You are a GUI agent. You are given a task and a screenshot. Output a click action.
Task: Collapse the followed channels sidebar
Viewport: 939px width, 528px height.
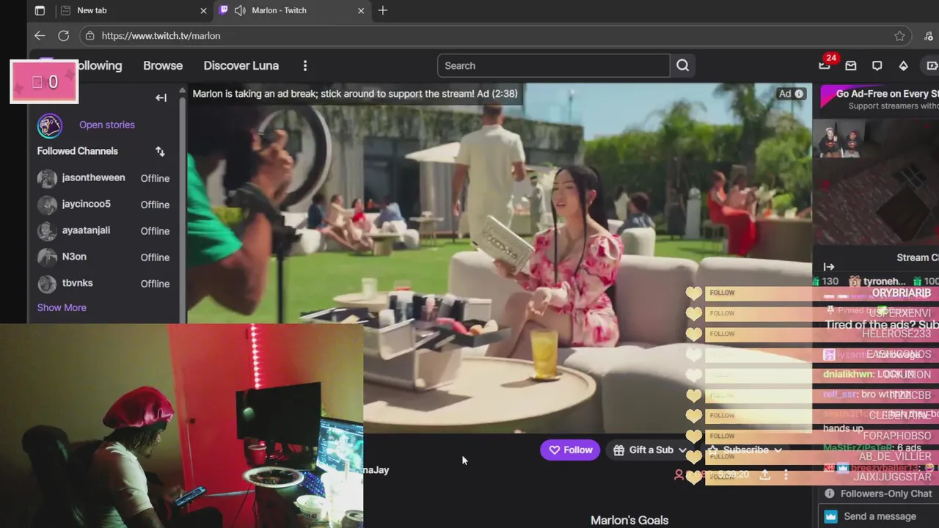click(x=161, y=98)
